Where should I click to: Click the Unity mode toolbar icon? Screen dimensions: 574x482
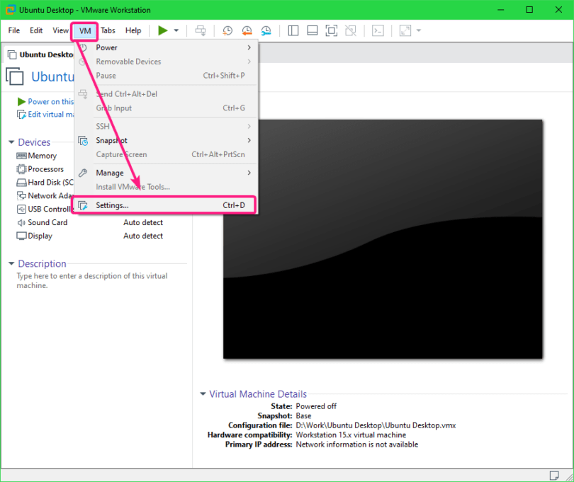pyautogui.click(x=351, y=30)
